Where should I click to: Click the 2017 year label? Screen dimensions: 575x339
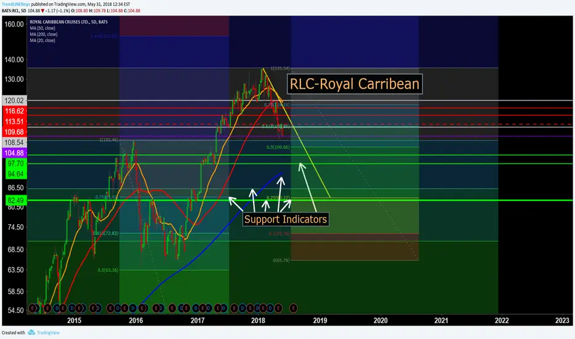pos(197,321)
